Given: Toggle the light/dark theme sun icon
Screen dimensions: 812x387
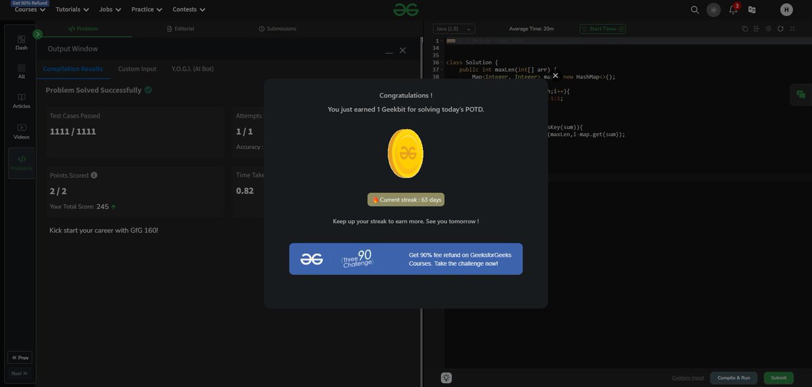Looking at the screenshot, I should 713,9.
